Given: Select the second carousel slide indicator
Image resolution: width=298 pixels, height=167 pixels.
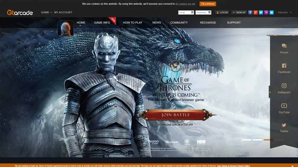Looking at the screenshot, I should coord(257,140).
